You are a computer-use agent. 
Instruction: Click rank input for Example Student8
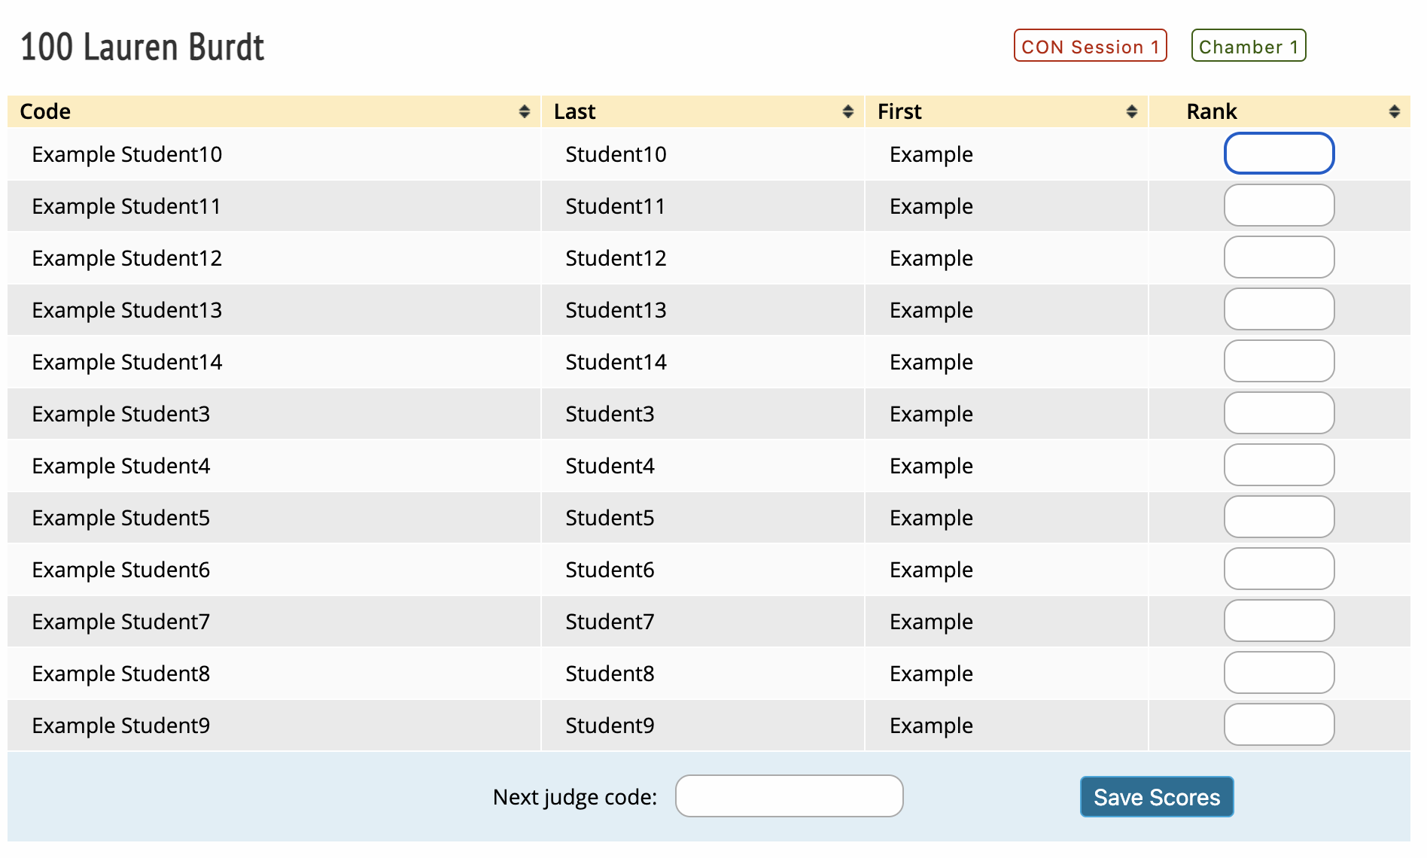pos(1279,673)
